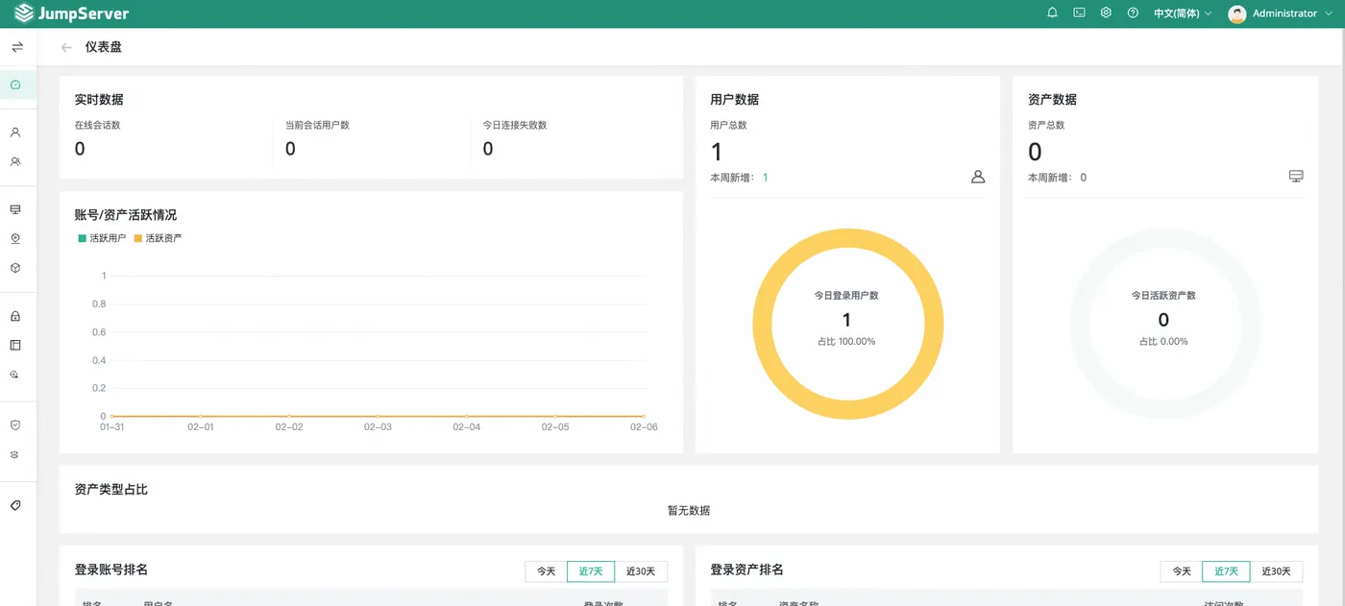
Task: Click the help question mark icon
Action: point(1133,13)
